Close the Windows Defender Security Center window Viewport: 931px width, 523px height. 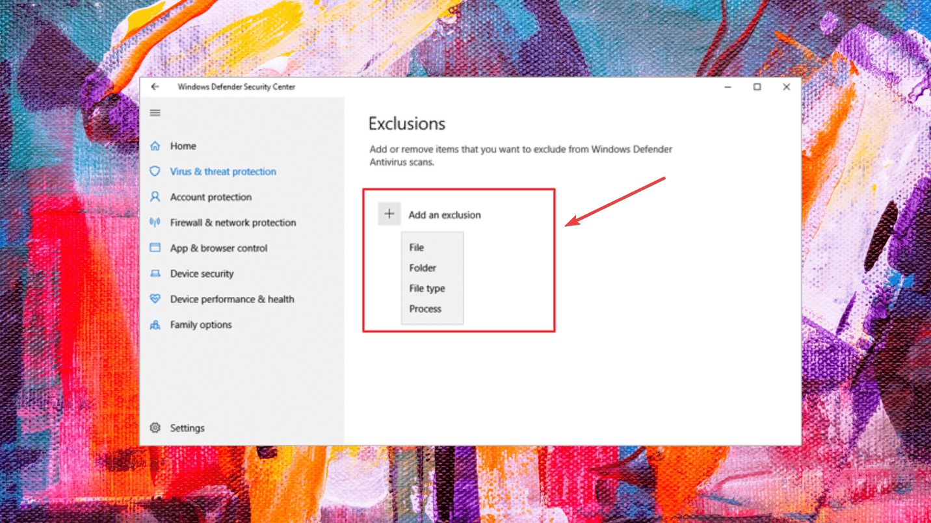[x=786, y=86]
